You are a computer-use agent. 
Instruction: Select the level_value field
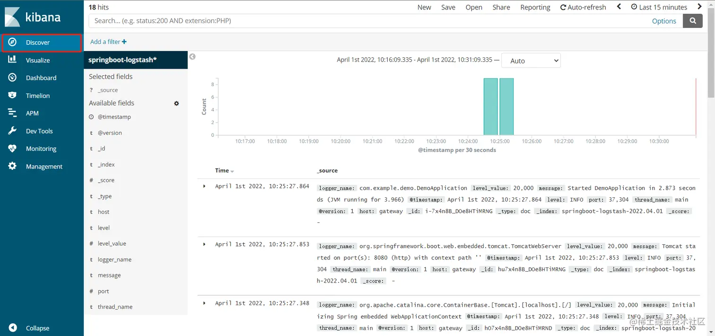[x=112, y=244]
